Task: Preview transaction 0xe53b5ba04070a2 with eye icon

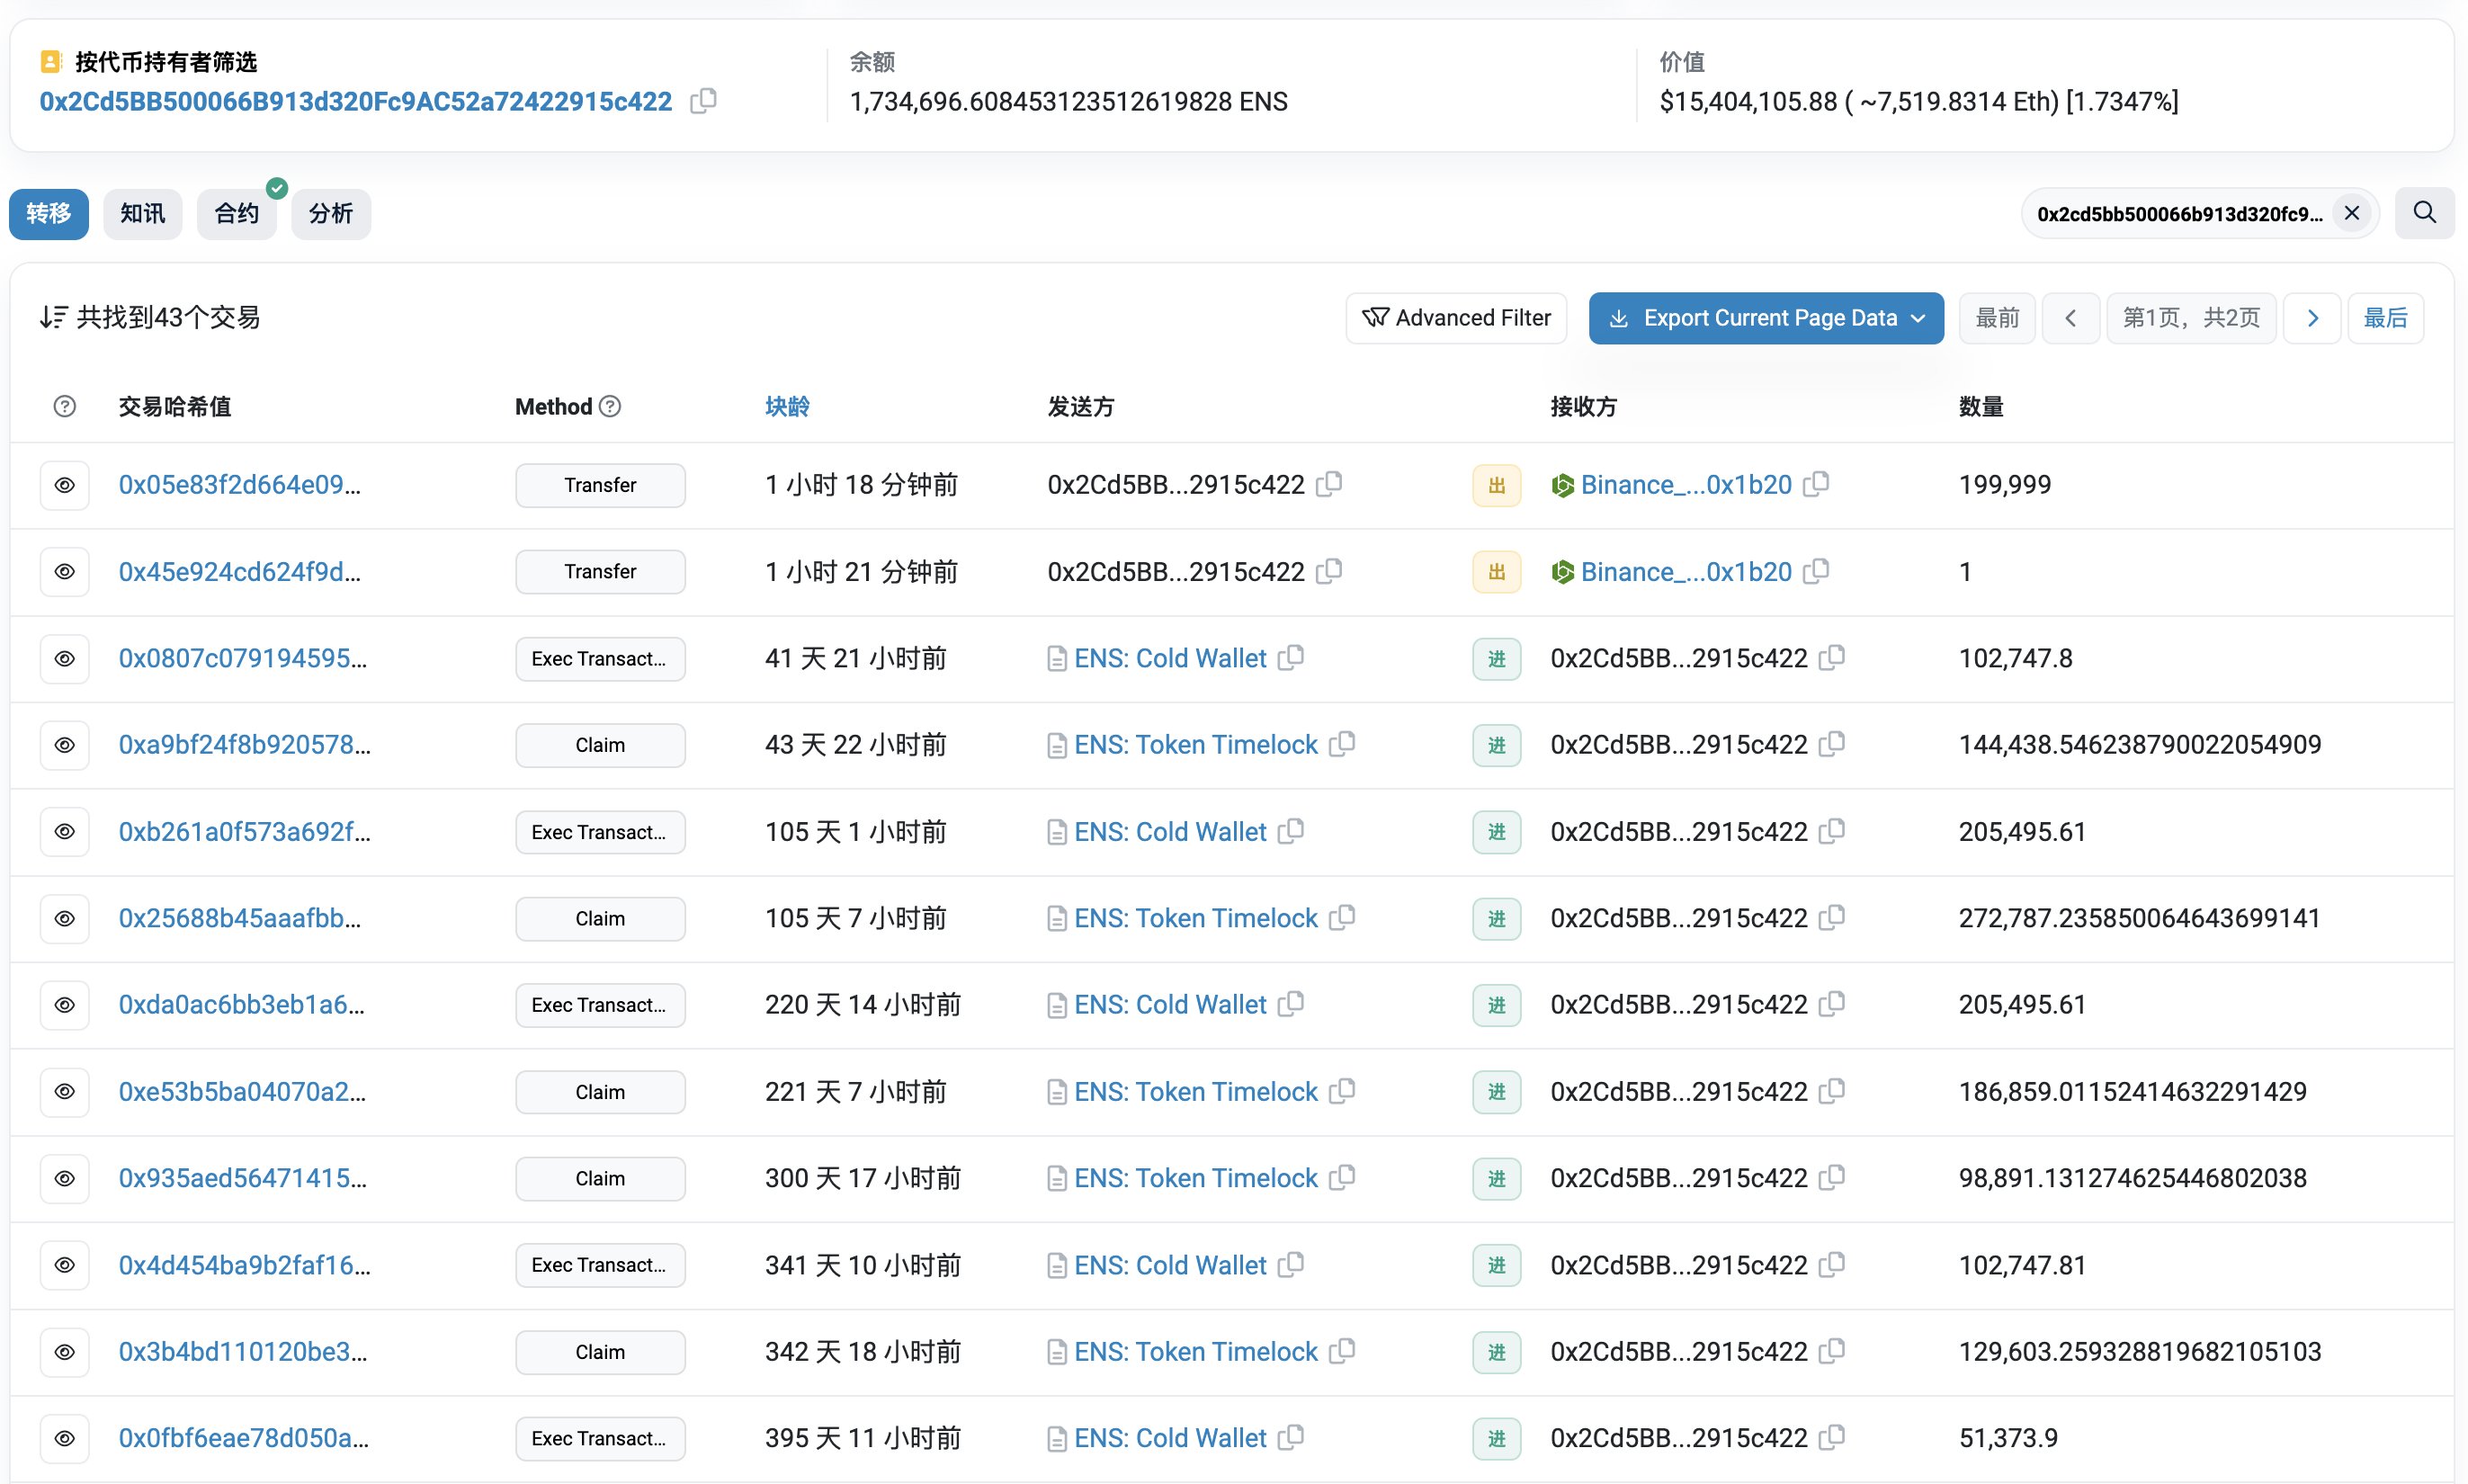Action: (65, 1092)
